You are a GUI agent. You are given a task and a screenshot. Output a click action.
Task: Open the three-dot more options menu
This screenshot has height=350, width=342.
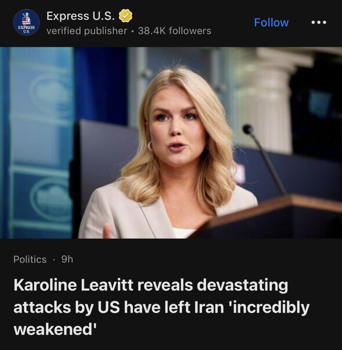click(x=319, y=22)
